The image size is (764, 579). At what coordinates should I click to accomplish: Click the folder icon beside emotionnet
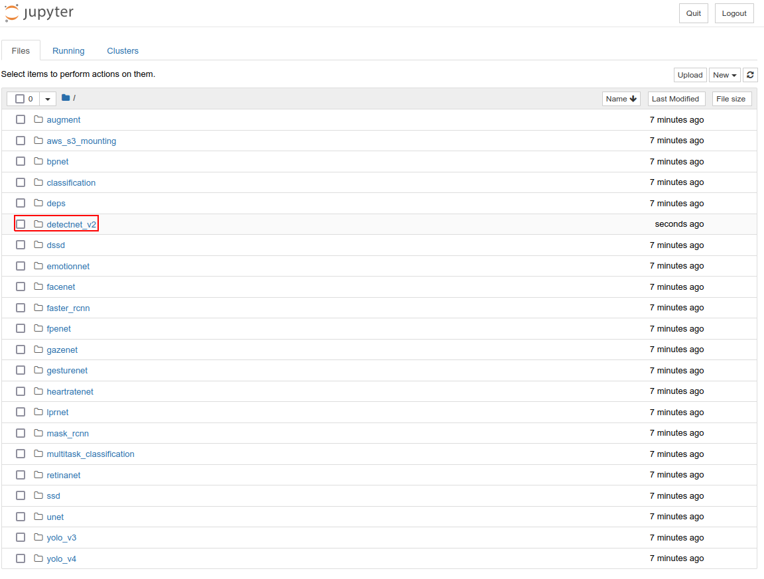[38, 265]
